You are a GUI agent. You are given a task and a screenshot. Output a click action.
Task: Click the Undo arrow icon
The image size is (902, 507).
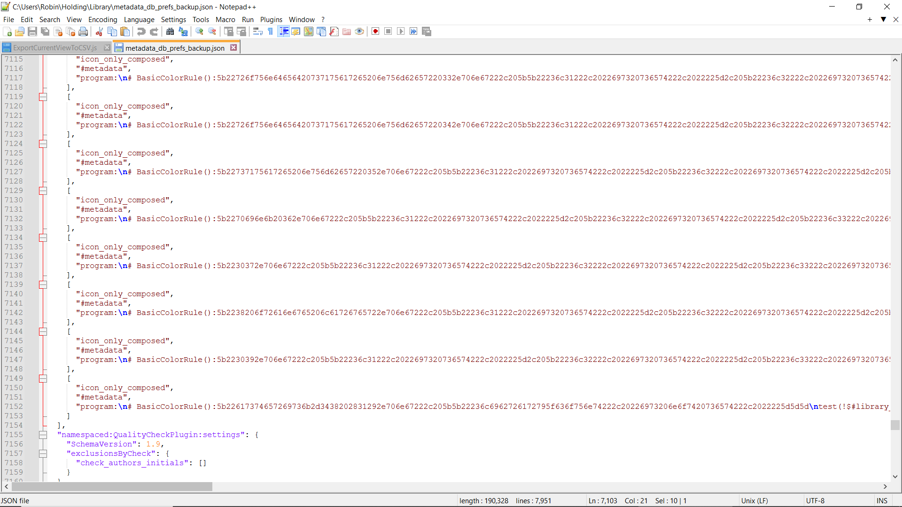[x=141, y=31]
